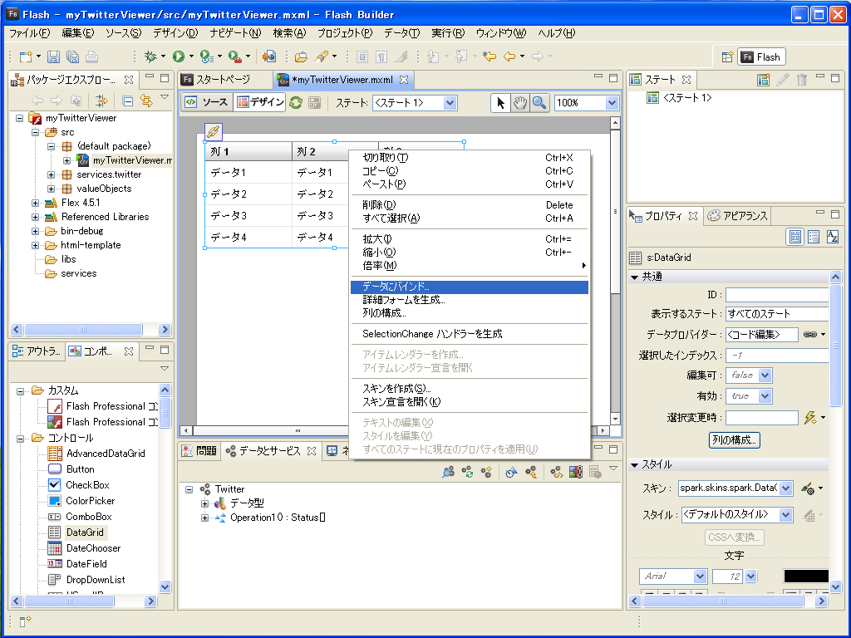Click the data provider chain link icon
This screenshot has height=638, width=851.
pos(809,334)
